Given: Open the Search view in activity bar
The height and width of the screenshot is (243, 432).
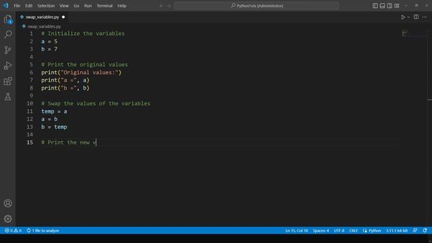Looking at the screenshot, I should click(x=7, y=34).
